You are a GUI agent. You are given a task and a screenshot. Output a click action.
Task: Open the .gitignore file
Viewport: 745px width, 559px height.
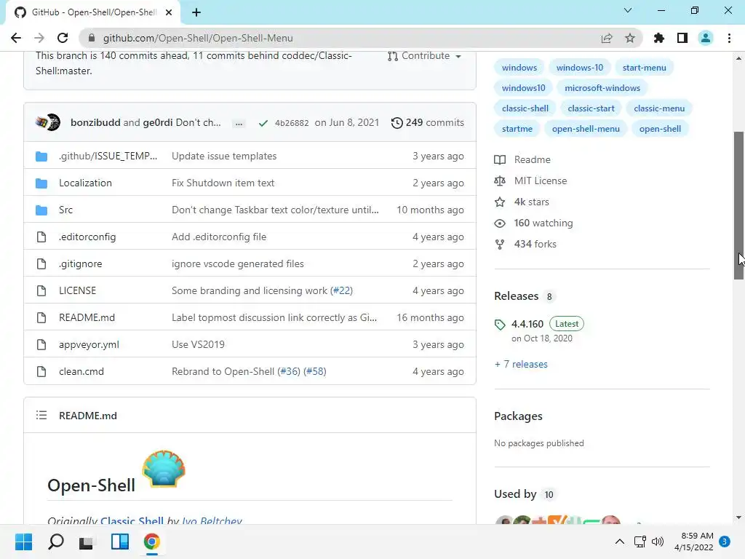tap(80, 263)
